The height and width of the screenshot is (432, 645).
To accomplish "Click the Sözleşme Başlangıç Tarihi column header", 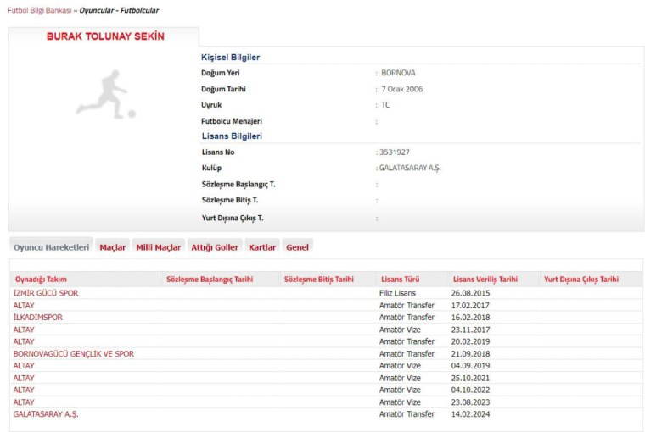I will (x=210, y=279).
